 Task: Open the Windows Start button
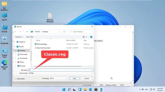tap(64, 89)
